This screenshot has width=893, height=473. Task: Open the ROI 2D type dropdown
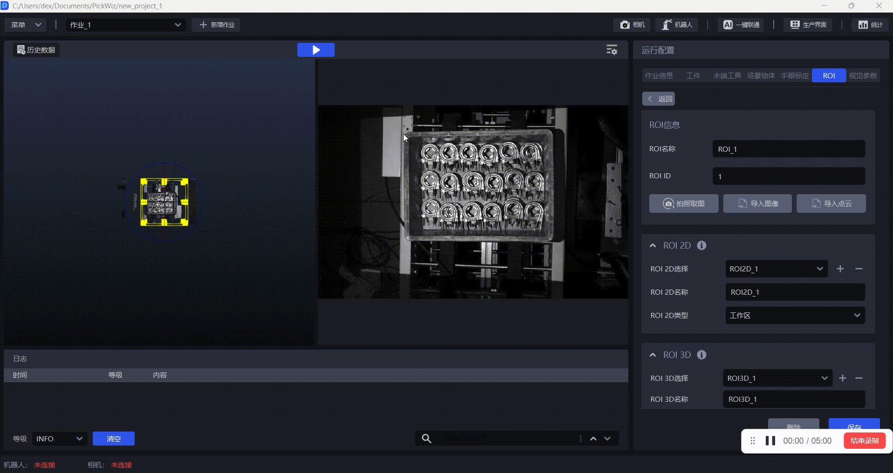click(x=795, y=315)
